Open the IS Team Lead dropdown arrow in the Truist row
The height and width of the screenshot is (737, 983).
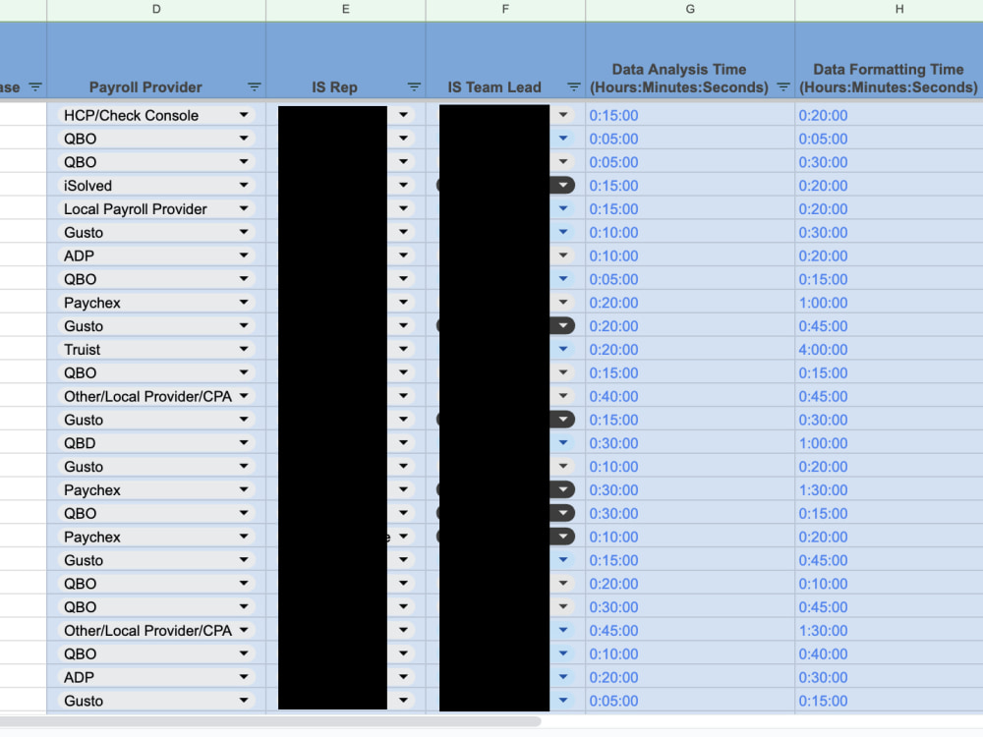(x=563, y=349)
